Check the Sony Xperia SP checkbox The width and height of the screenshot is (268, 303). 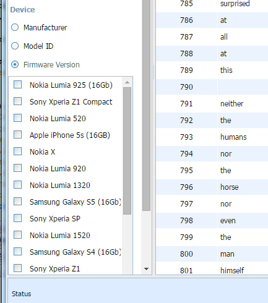pyautogui.click(x=17, y=218)
